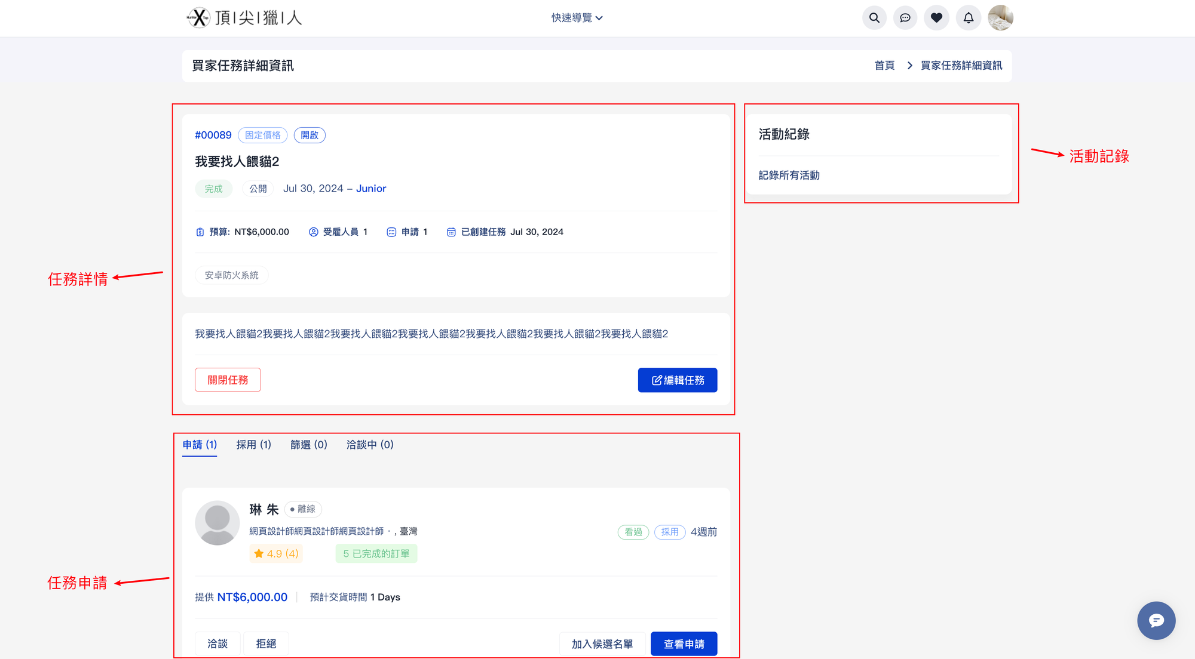This screenshot has height=659, width=1195.
Task: Click the user profile avatar
Action: point(1000,18)
